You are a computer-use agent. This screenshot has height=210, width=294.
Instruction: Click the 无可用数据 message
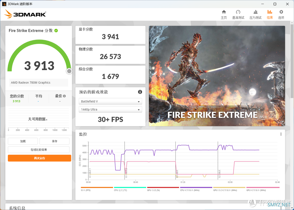click(x=38, y=119)
